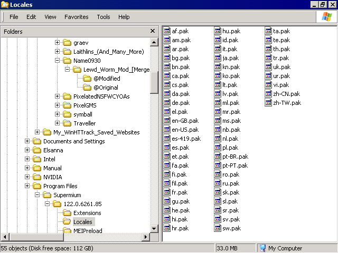Screen dimensions: 338x253
Task: Expand the Laithlins_(And_Many_More) folder node
Action: [57, 52]
